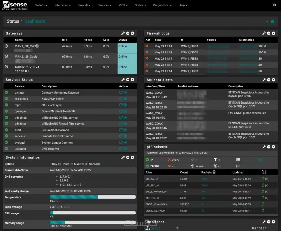Collapse the System Information widget
The height and width of the screenshot is (231, 281).
tap(128, 157)
